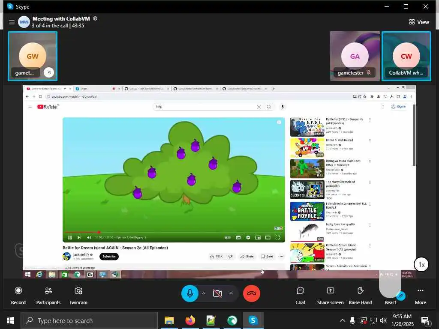Screen dimensions: 439x329
Task: Click the icon on the GW participant tile
Action: point(49,72)
